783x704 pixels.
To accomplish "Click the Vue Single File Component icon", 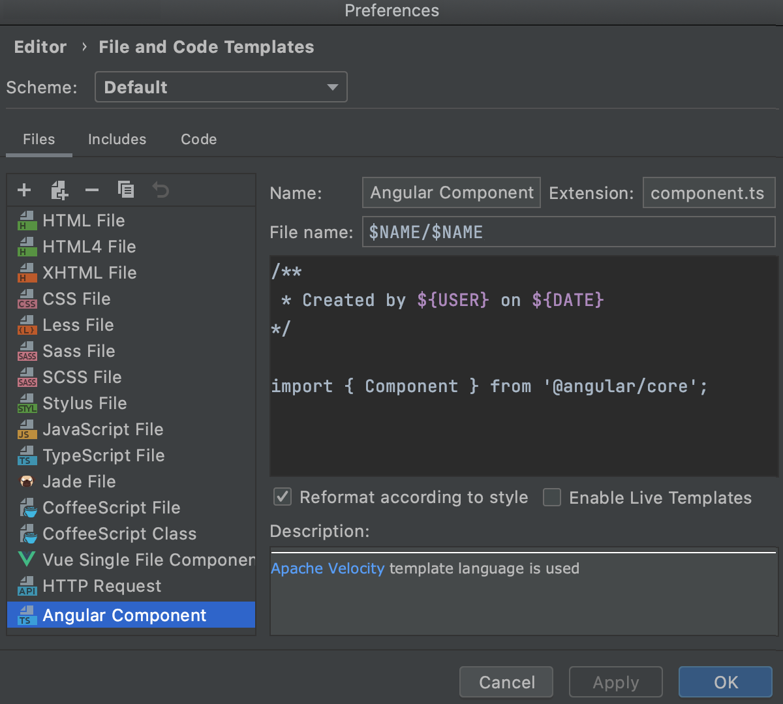I will click(26, 560).
